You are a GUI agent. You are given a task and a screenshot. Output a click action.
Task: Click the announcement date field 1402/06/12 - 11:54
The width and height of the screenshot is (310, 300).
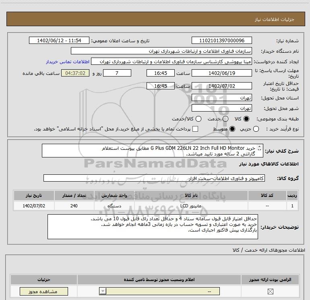(59, 40)
